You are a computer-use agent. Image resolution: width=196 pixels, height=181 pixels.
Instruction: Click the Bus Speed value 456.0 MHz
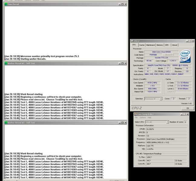[152, 89]
